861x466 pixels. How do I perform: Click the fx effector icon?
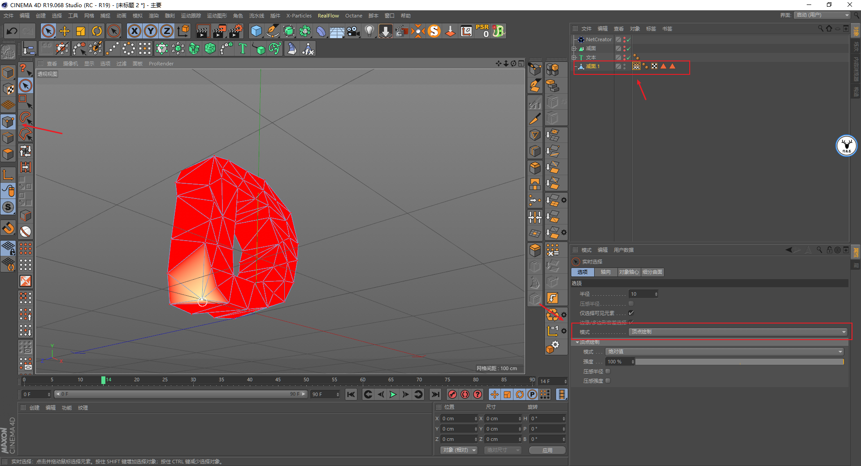tap(308, 48)
